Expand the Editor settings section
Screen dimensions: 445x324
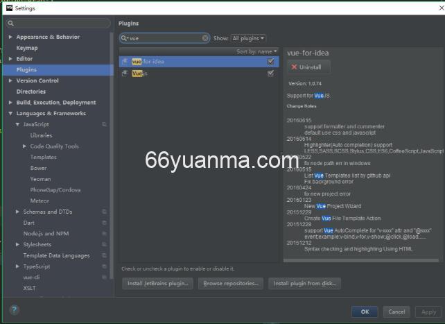(x=10, y=59)
